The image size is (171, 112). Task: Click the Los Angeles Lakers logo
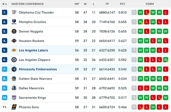click(x=14, y=50)
